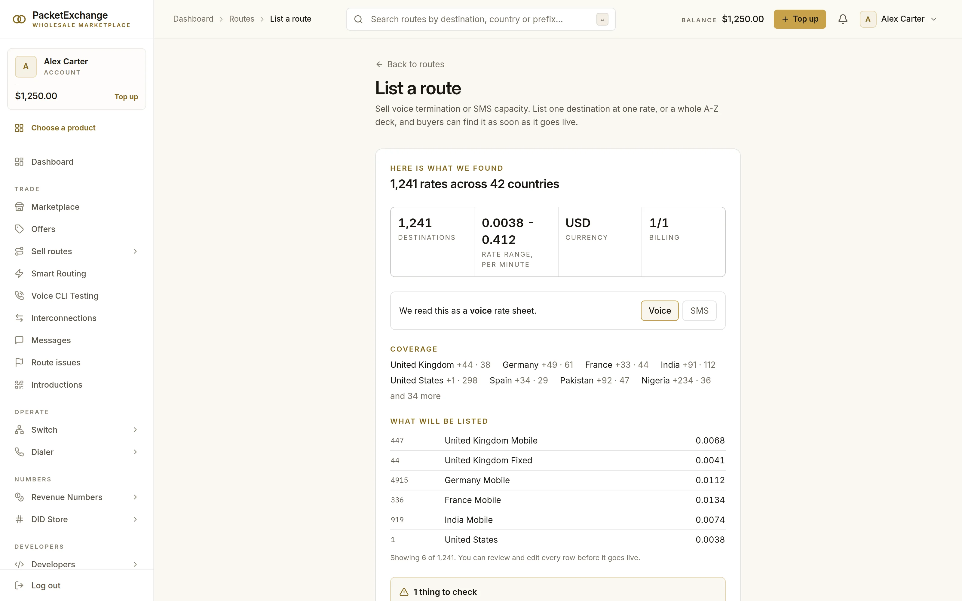Select the Voice rate sheet type
Image resolution: width=962 pixels, height=601 pixels.
pyautogui.click(x=660, y=311)
